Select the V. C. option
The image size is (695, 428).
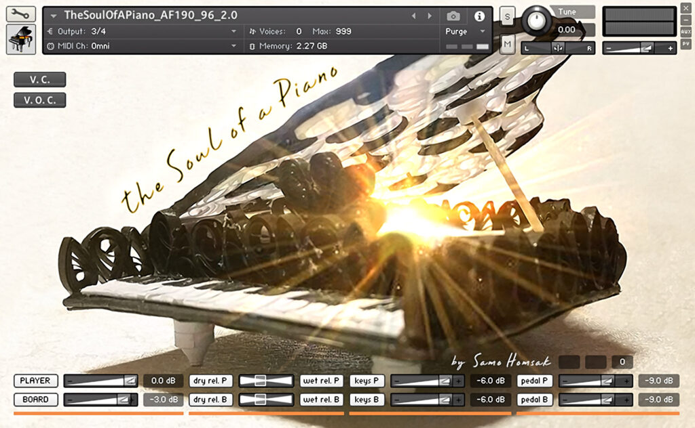coord(39,79)
